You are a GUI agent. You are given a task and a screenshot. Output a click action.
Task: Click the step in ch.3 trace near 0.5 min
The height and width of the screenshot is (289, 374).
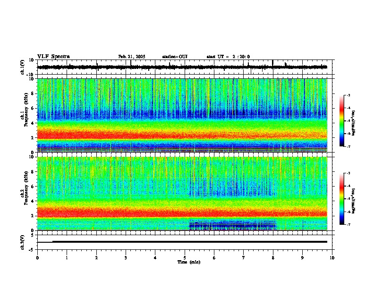coord(52,242)
